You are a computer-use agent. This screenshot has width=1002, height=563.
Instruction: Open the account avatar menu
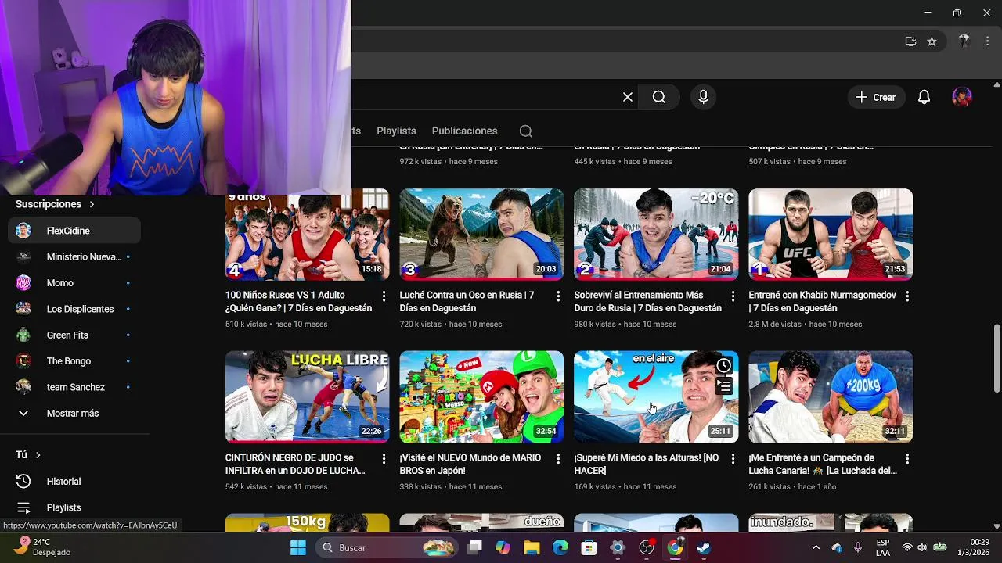tap(962, 97)
